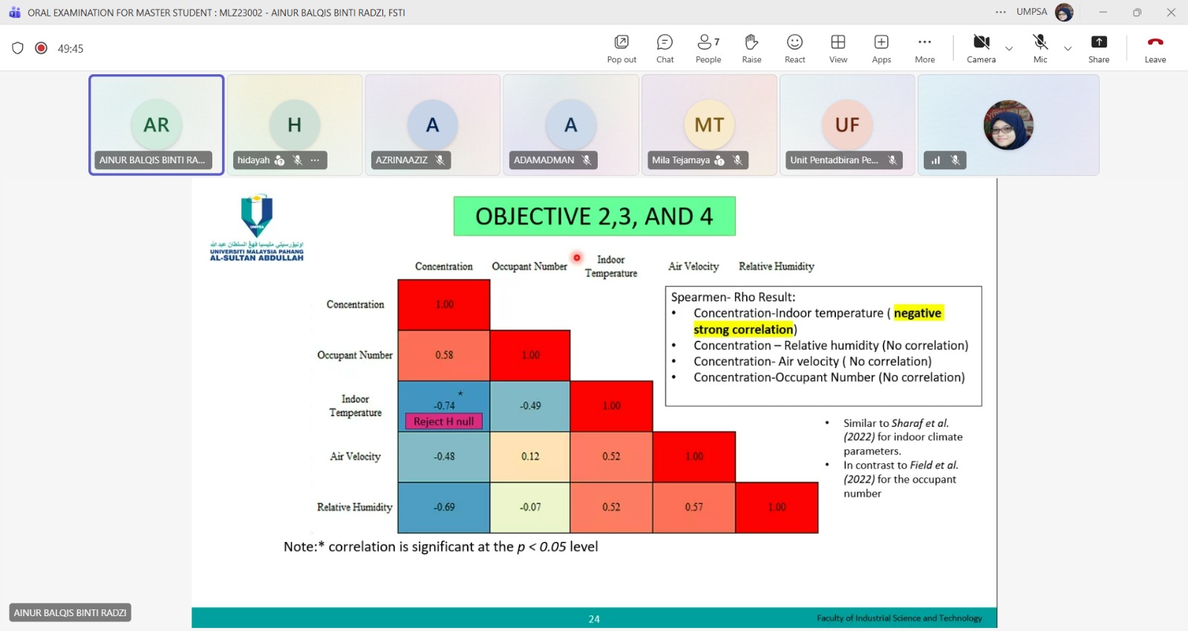Unmute the Mic
This screenshot has height=631, width=1188.
[x=1040, y=48]
